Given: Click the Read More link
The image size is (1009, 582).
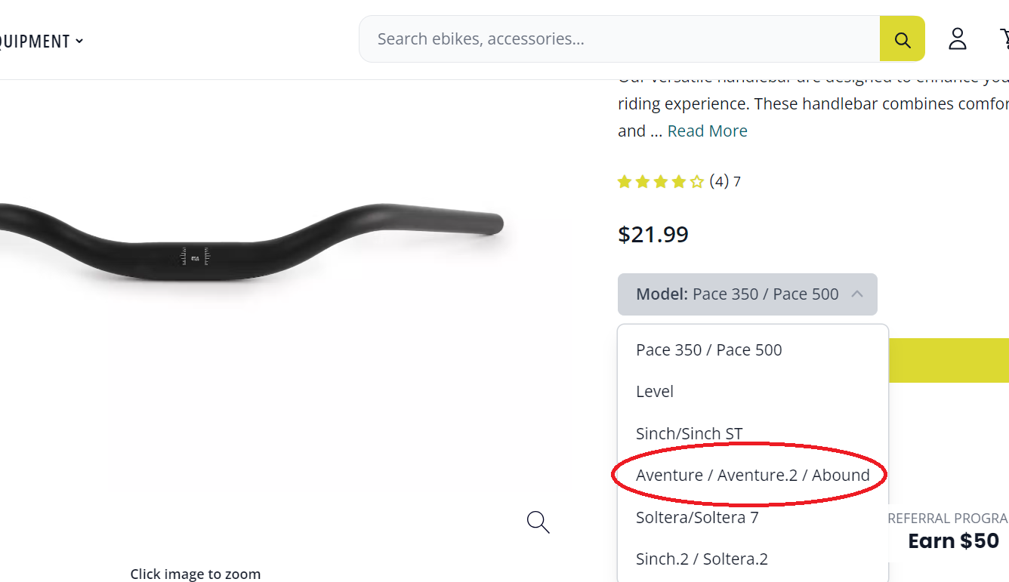Looking at the screenshot, I should point(707,131).
